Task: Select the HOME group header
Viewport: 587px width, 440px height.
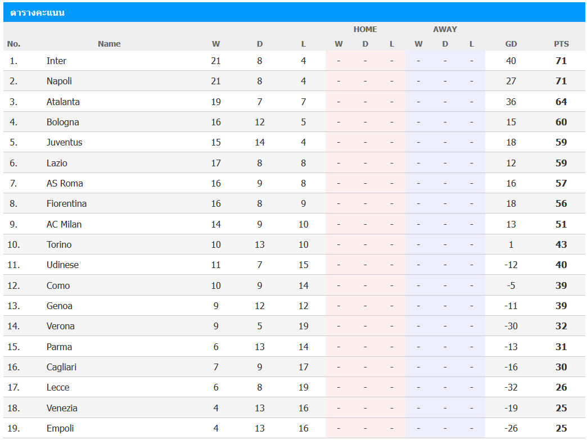Action: pyautogui.click(x=365, y=29)
